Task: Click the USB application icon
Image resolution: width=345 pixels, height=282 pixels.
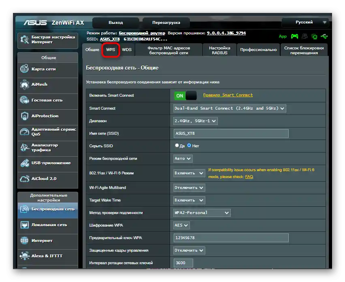Action: (24, 163)
